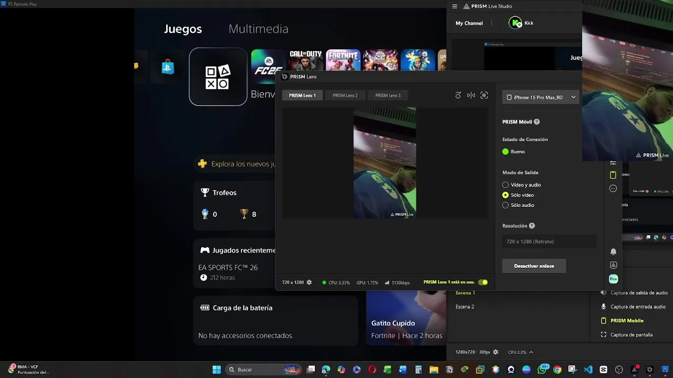Switch to the PRISM Lens 1 tab
Viewport: 673px width, 378px height.
click(302, 96)
